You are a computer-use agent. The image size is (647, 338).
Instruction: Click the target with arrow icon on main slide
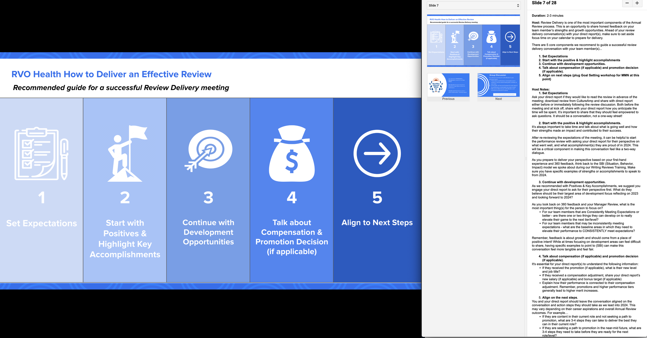click(x=209, y=150)
